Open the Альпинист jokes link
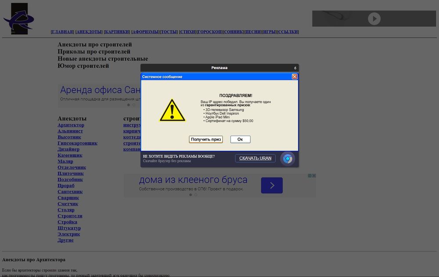439x277 pixels. click(x=70, y=131)
